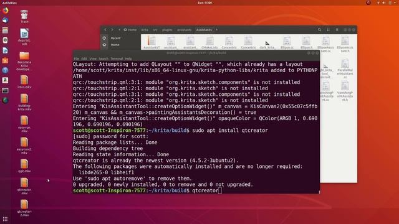
Task: Go to krita folder in path bar
Action: pyautogui.click(x=145, y=30)
